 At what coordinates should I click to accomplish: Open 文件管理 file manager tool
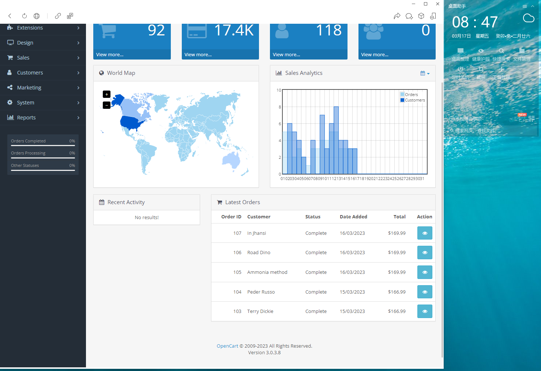(x=522, y=54)
